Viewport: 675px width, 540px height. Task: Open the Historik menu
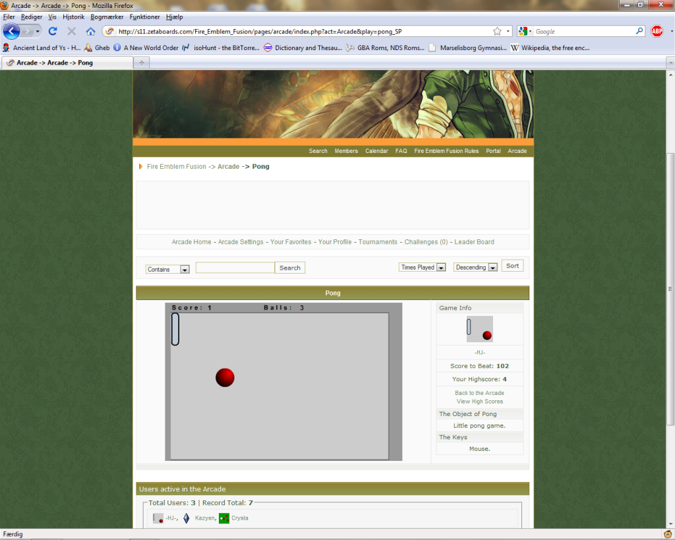point(73,16)
